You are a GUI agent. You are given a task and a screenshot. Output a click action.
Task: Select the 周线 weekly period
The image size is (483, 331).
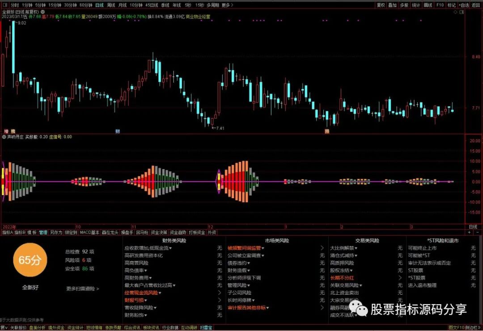click(111, 5)
